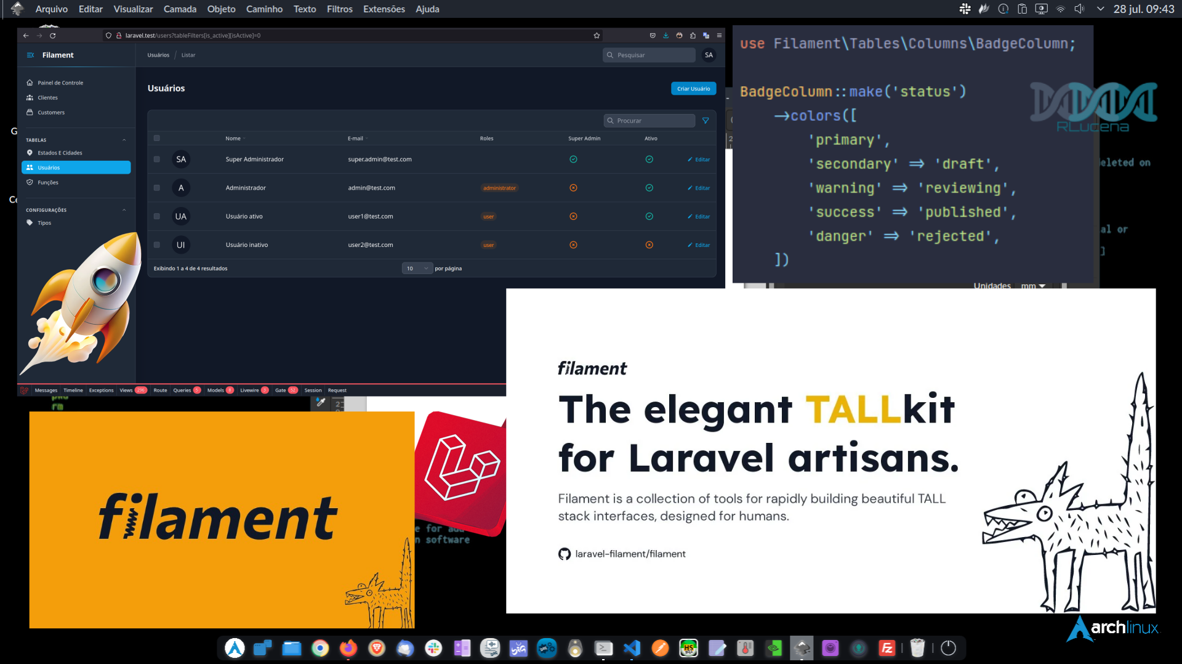This screenshot has height=664, width=1182.
Task: Open the Arch Linux launcher in the dock
Action: point(235,648)
